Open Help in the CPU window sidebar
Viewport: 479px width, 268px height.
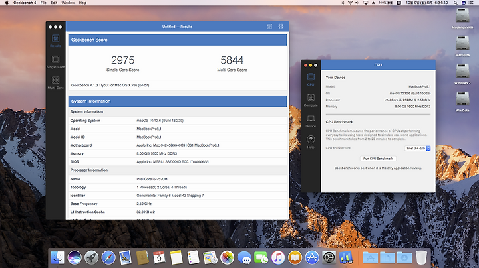tap(311, 142)
